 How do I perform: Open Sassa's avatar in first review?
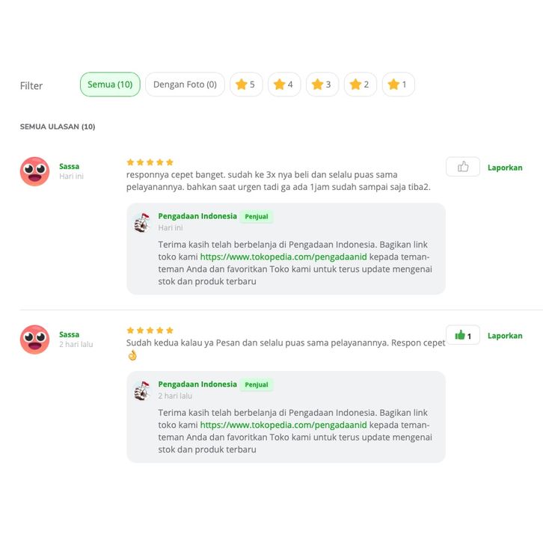(x=34, y=171)
